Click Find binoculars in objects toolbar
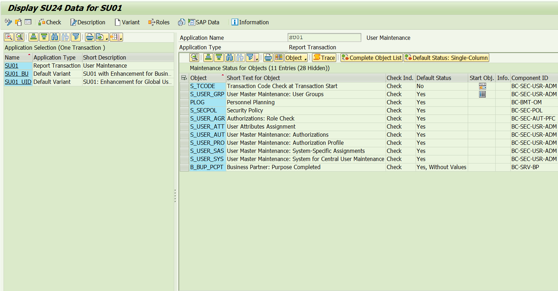The width and height of the screenshot is (558, 291). 229,57
